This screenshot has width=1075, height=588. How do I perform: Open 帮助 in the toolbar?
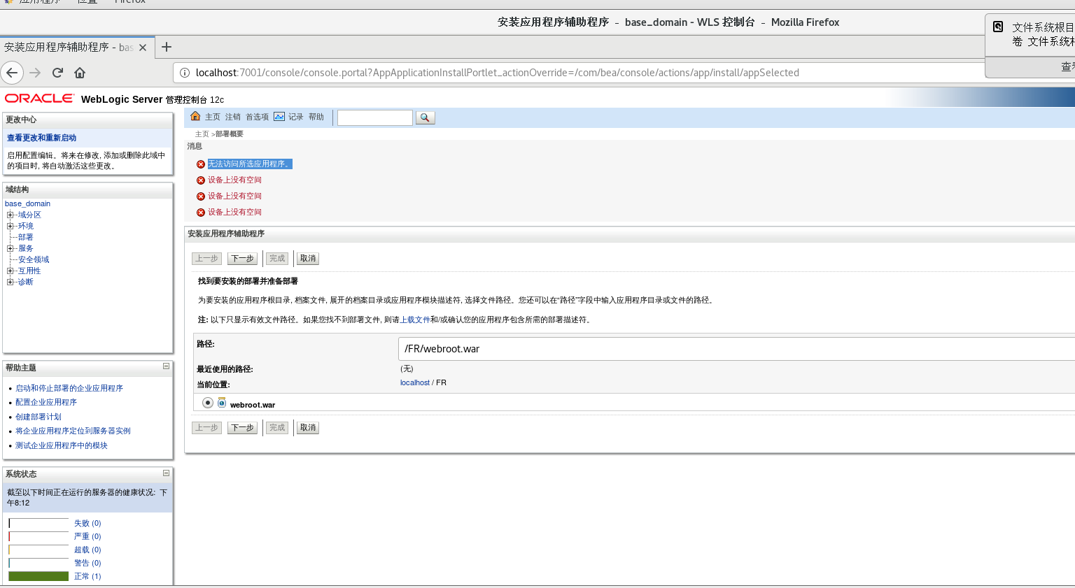(316, 117)
